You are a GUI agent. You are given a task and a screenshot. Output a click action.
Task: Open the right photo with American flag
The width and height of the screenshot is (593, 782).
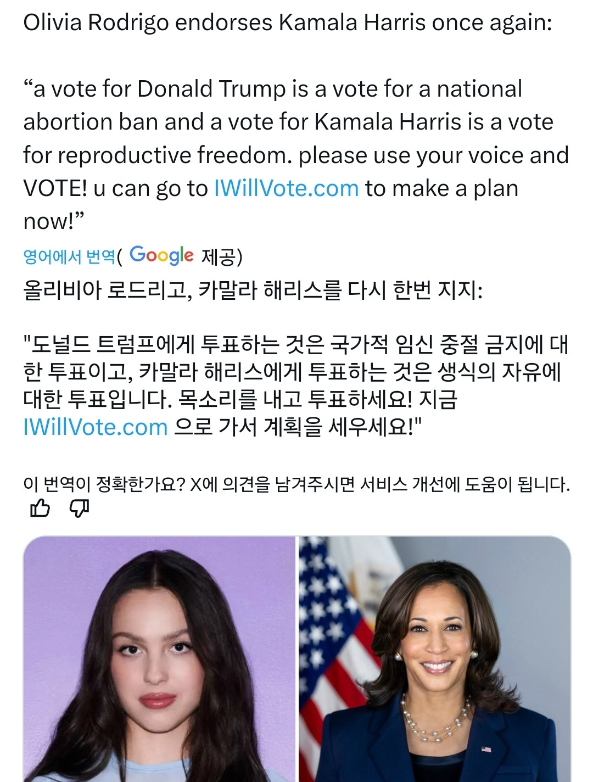coord(435,659)
